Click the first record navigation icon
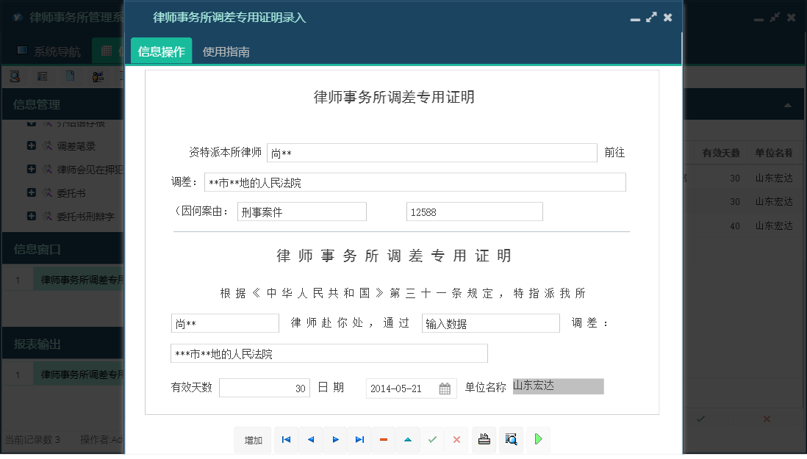The image size is (807, 459). tap(286, 440)
